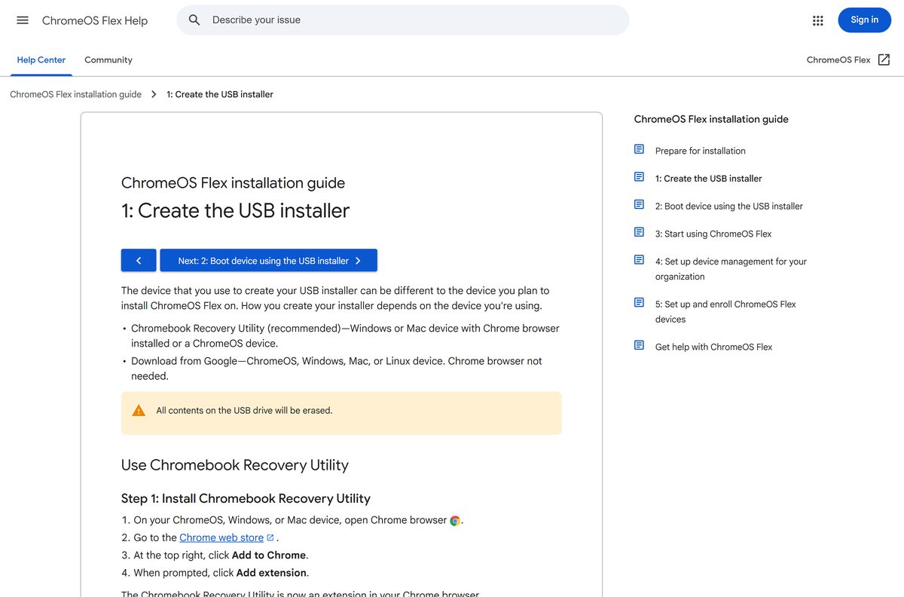Click the ChromeOS Flex external link icon
This screenshot has width=904, height=597.
coord(884,60)
